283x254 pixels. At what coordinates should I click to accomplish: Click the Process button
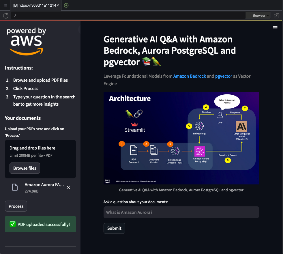[x=16, y=206]
